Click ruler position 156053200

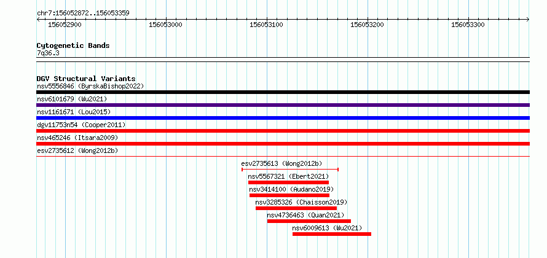coord(367,25)
